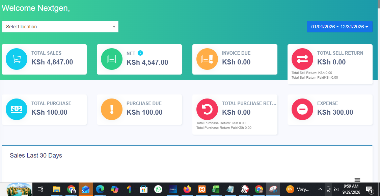
Task: Click the Total Purchase Return circular-arrow icon
Action: point(207,109)
